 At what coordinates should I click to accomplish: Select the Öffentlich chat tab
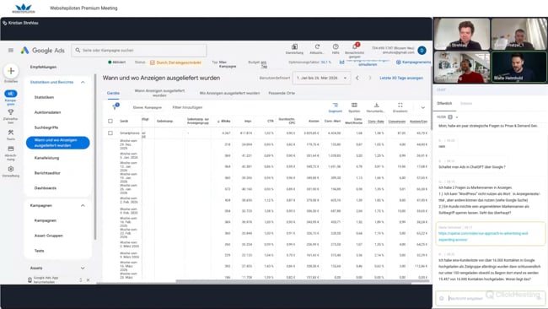pos(444,103)
